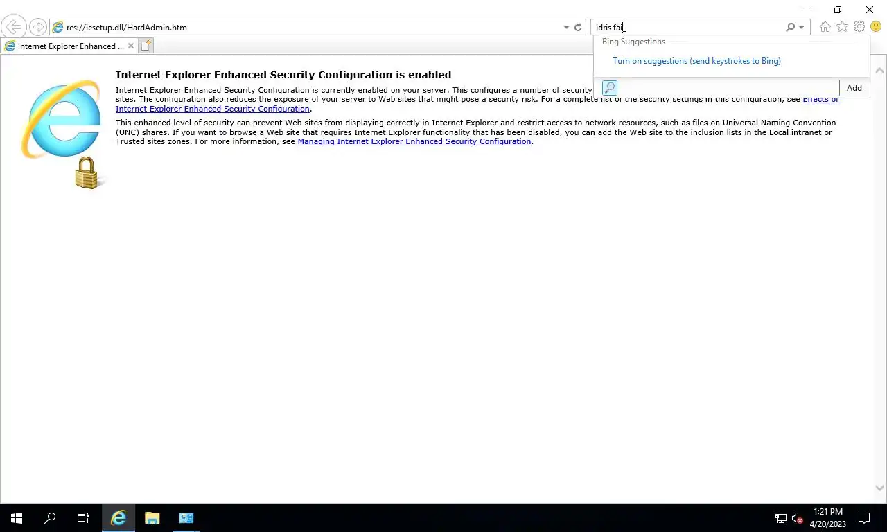Viewport: 887px width, 532px height.
Task: Open the Action Center notifications icon
Action: [x=864, y=518]
